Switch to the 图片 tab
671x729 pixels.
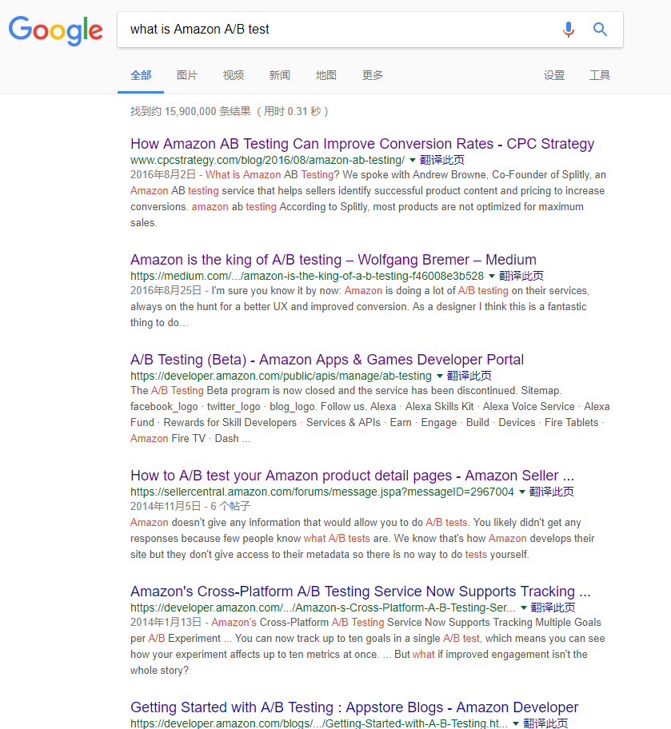coord(187,75)
